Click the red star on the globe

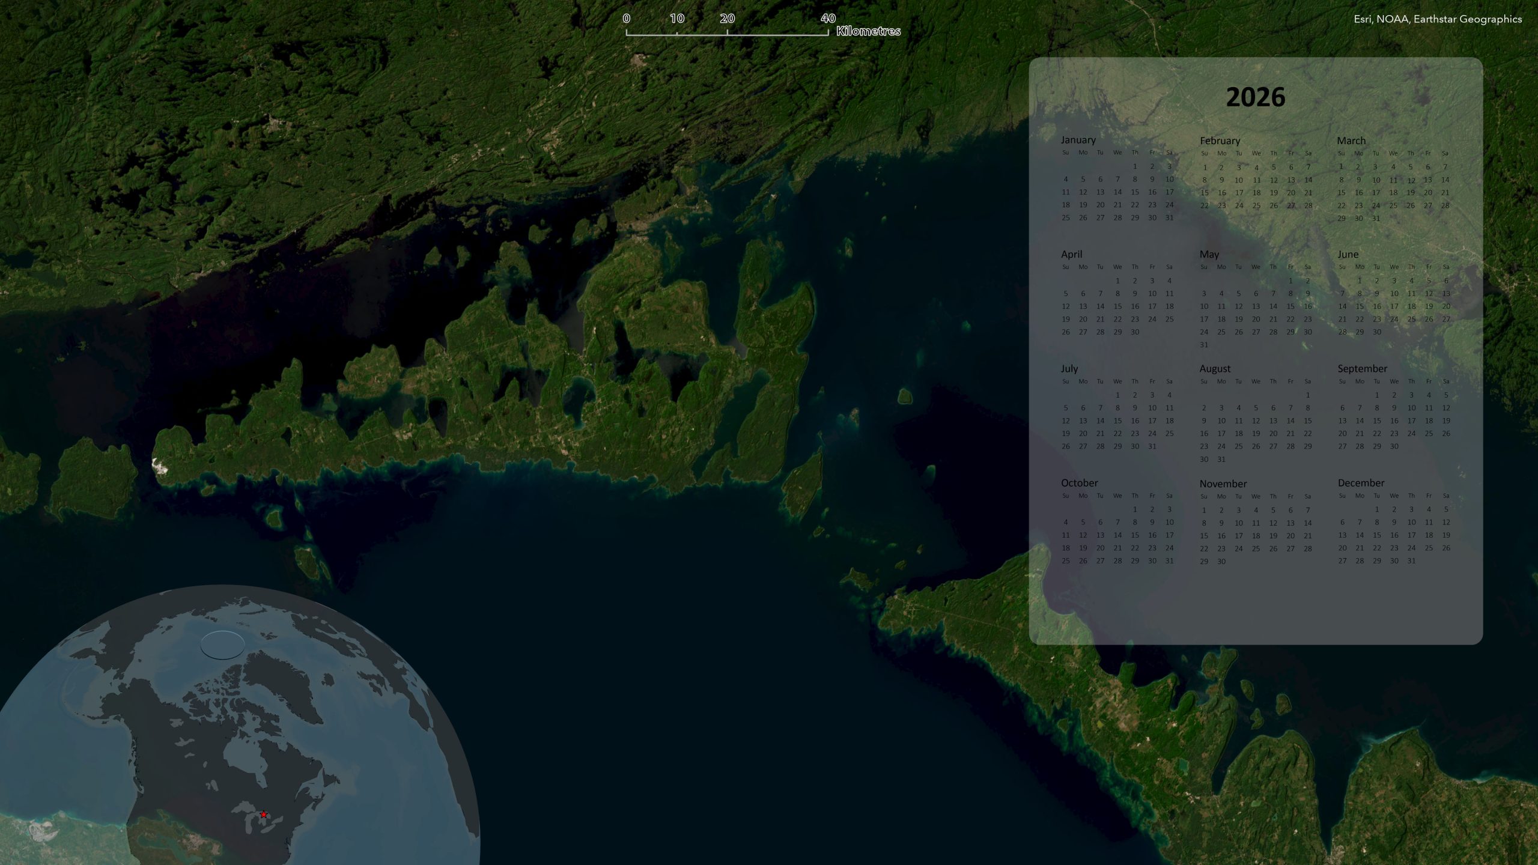coord(263,815)
